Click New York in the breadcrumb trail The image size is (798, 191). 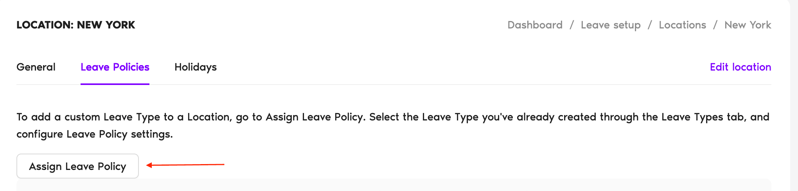[748, 25]
